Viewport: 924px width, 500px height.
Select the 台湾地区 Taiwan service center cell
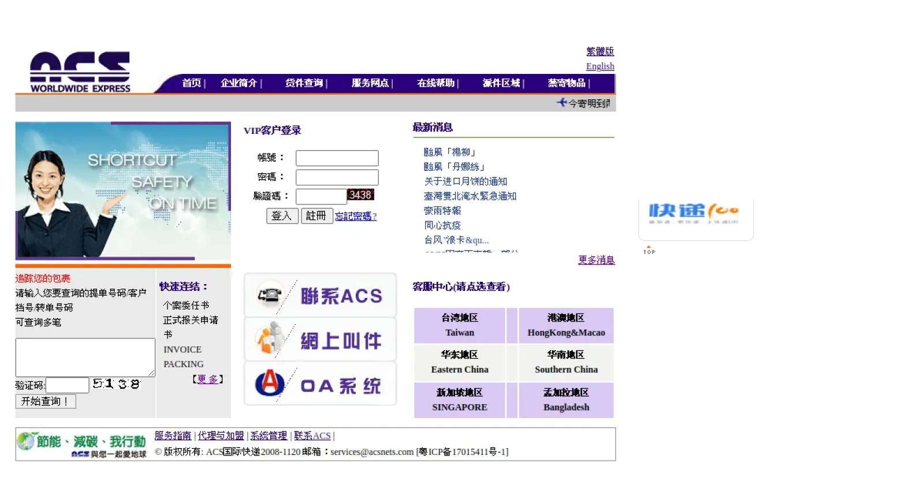(x=460, y=325)
